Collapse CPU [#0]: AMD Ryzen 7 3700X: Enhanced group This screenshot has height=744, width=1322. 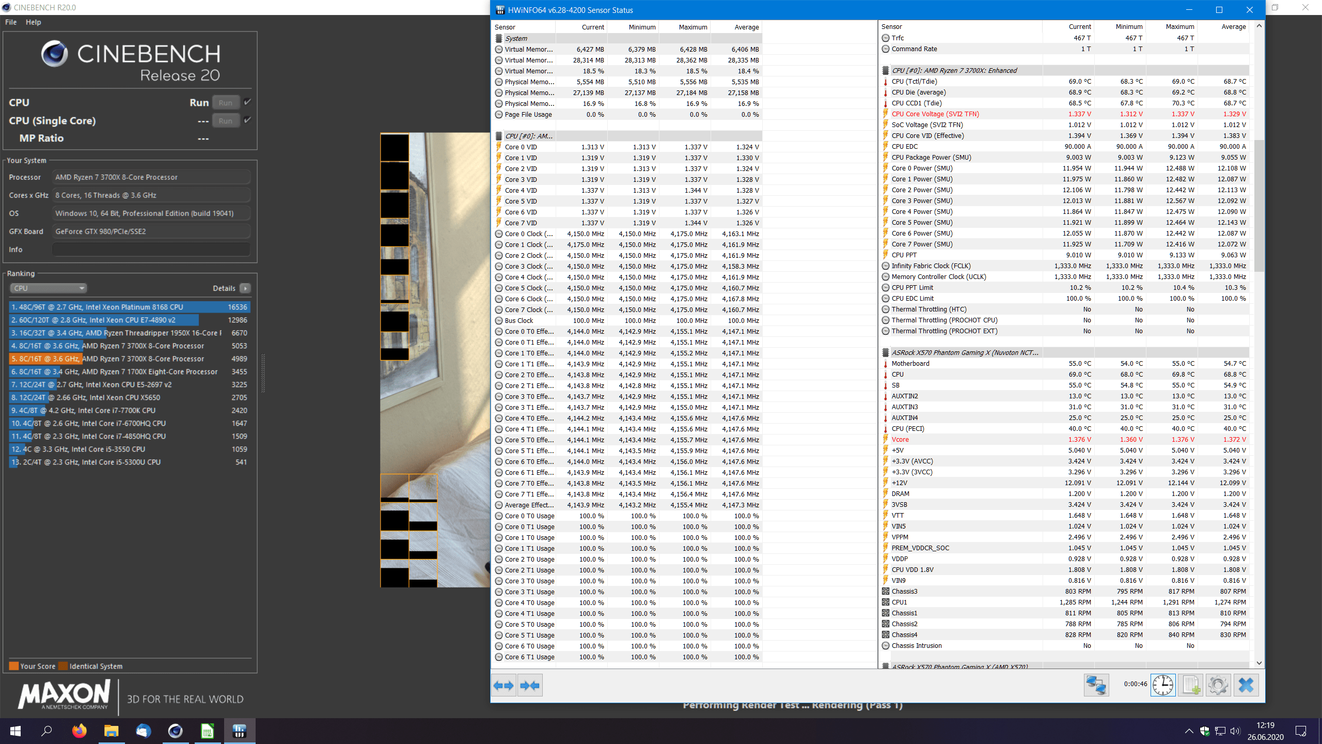pos(1064,70)
